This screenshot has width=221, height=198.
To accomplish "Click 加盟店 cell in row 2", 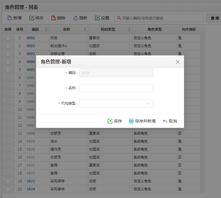I will coord(94,46).
